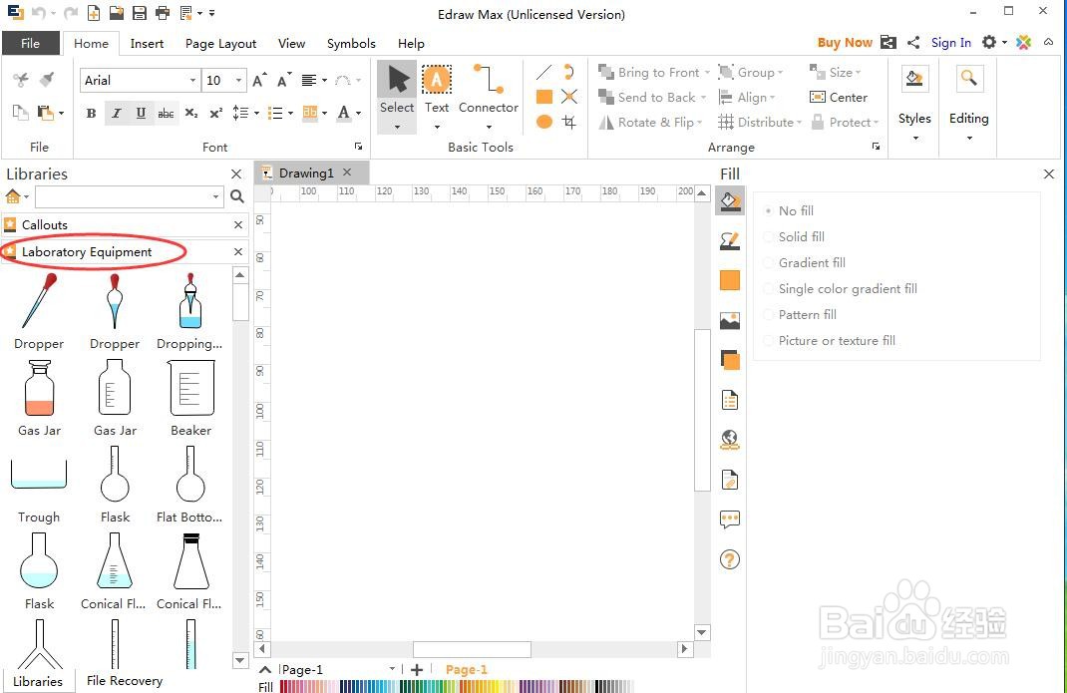
Task: Open the Line style sidebar icon
Action: 730,240
